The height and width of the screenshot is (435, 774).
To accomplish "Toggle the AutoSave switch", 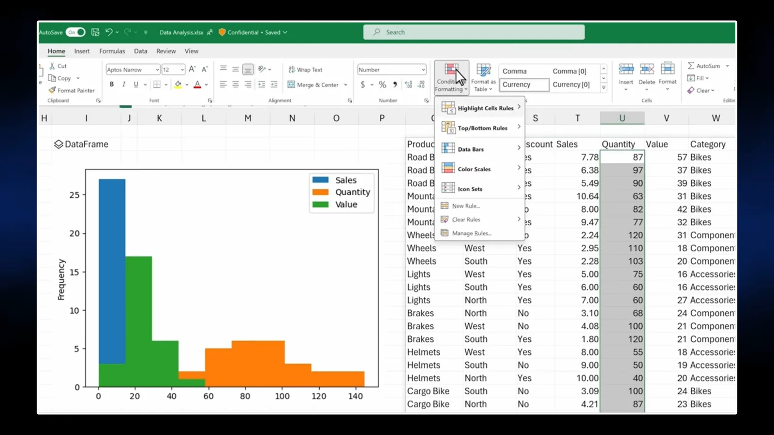I will tap(76, 32).
